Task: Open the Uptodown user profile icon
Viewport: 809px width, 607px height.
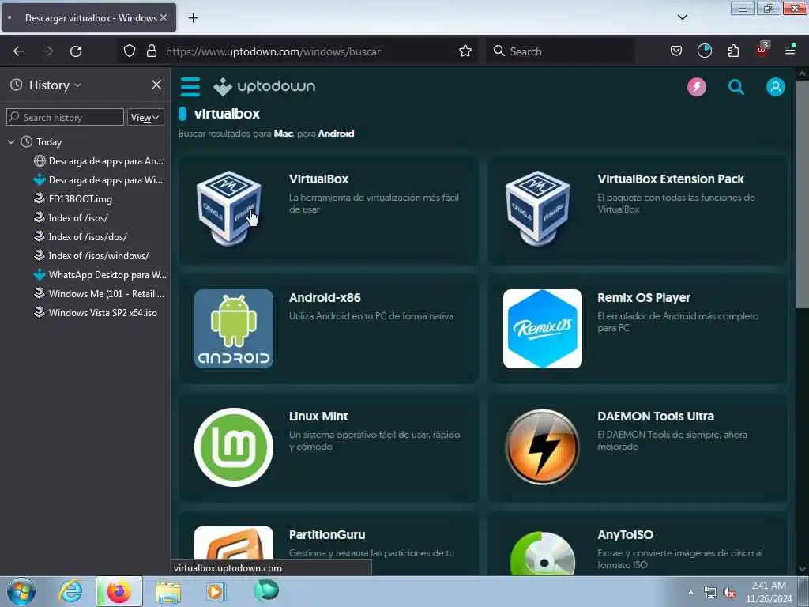Action: (x=775, y=87)
